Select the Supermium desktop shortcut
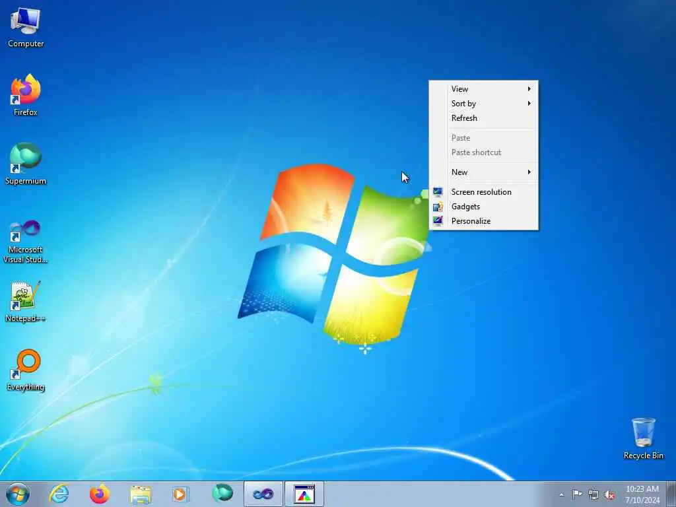The width and height of the screenshot is (676, 507). (26, 164)
